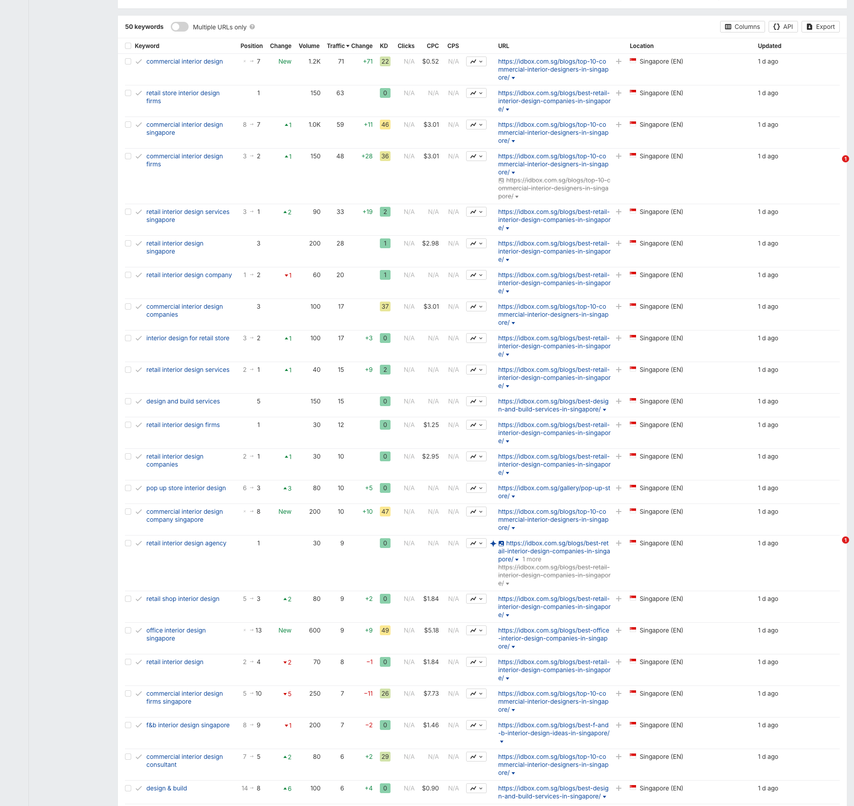Image resolution: width=854 pixels, height=806 pixels.
Task: Click checkmark icon next to design and build services
Action: [139, 401]
